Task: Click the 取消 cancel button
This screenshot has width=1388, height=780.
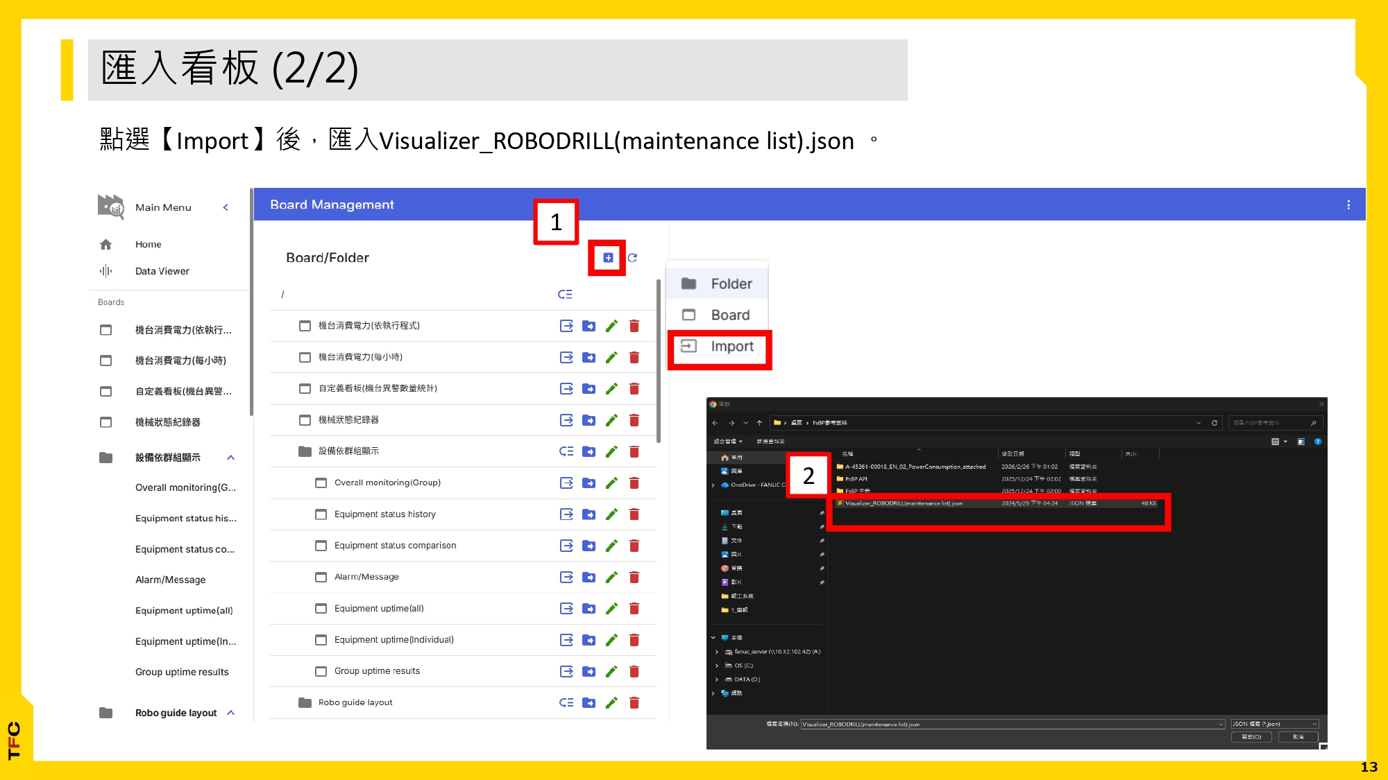Action: [1298, 737]
